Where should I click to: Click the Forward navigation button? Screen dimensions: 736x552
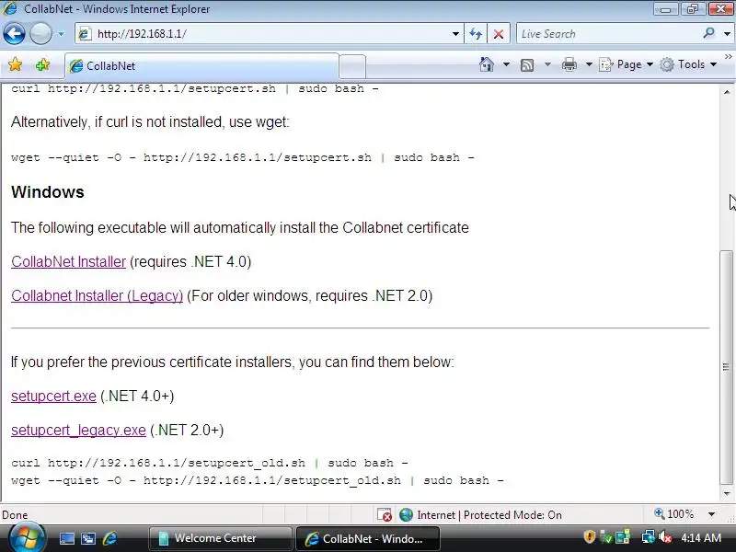[x=40, y=34]
